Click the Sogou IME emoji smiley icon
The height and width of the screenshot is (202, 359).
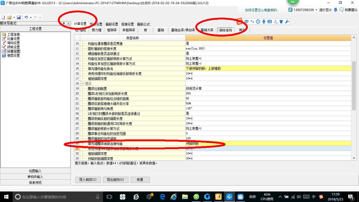pos(258,22)
